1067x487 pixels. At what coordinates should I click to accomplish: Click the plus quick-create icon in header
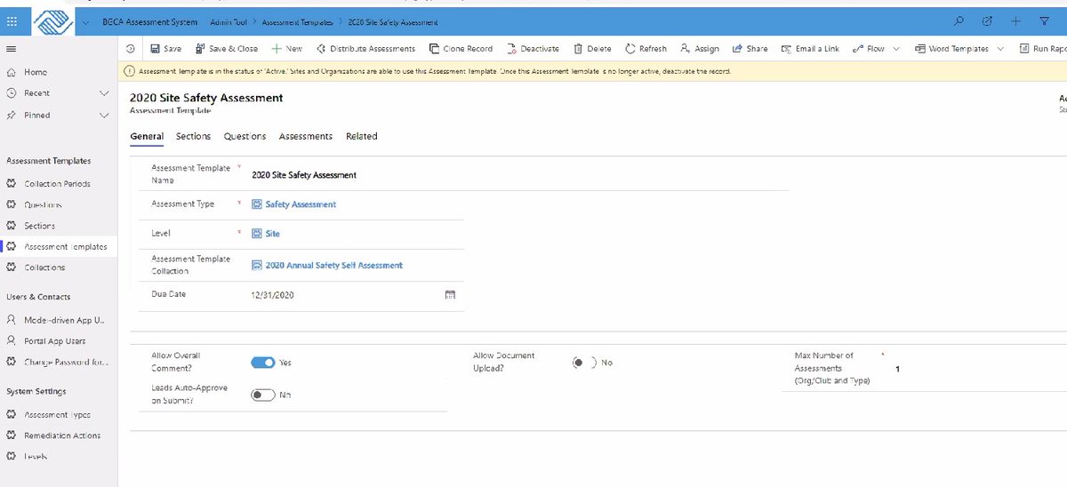point(1015,21)
